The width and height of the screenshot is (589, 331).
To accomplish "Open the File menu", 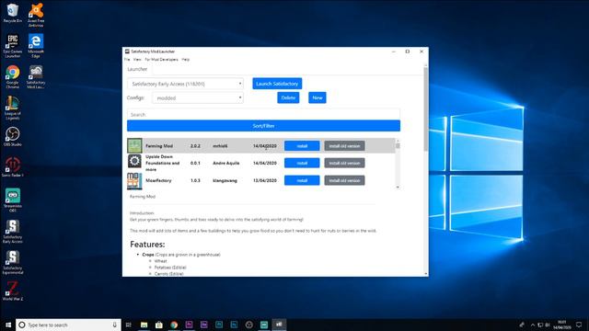I will pos(127,59).
